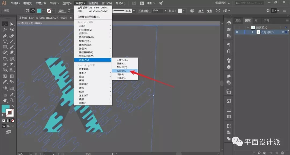Click the search icon in Layers panel footer
The height and width of the screenshot is (155, 290).
pos(259,153)
